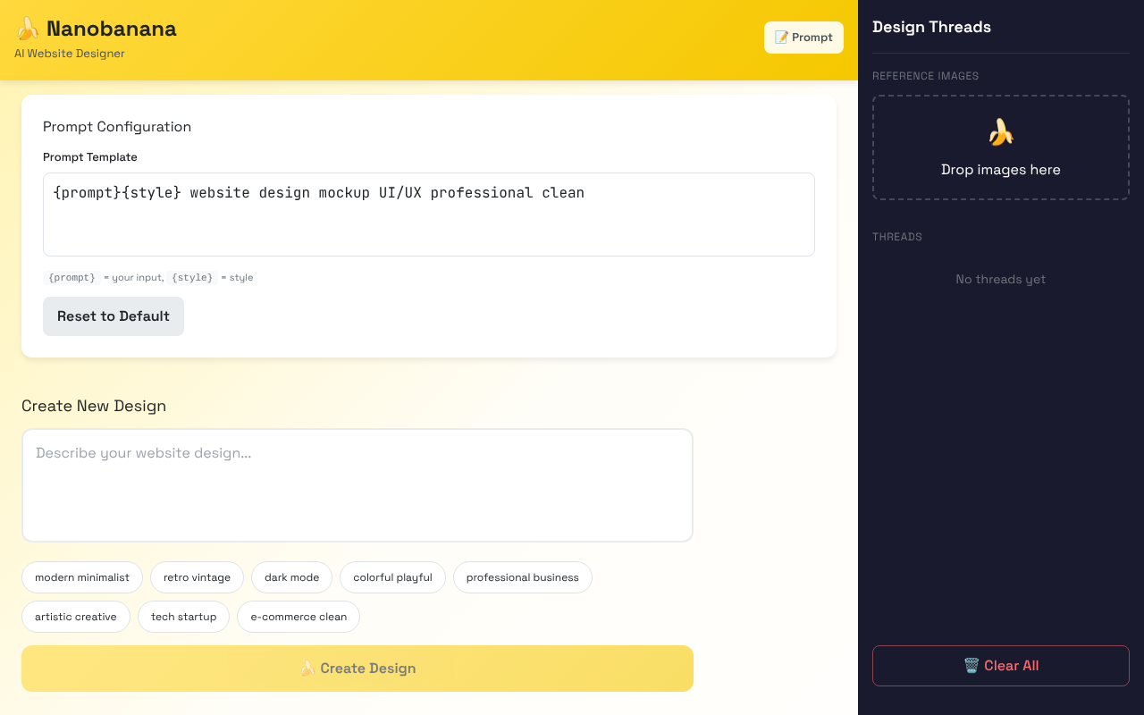The width and height of the screenshot is (1144, 715).
Task: Select the e-commerce clean style chip
Action: (299, 617)
